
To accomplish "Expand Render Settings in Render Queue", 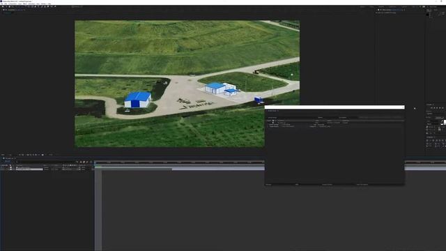I will coord(268,124).
